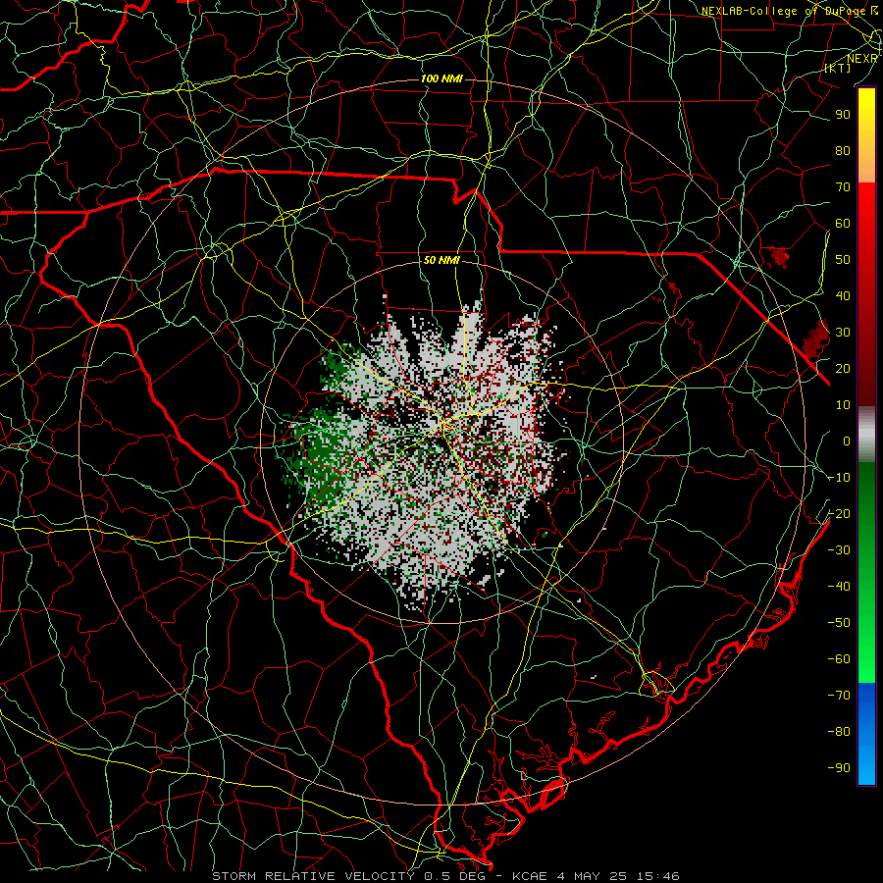The height and width of the screenshot is (883, 883).
Task: Click the 40 value on velocity scale
Action: pyautogui.click(x=843, y=296)
